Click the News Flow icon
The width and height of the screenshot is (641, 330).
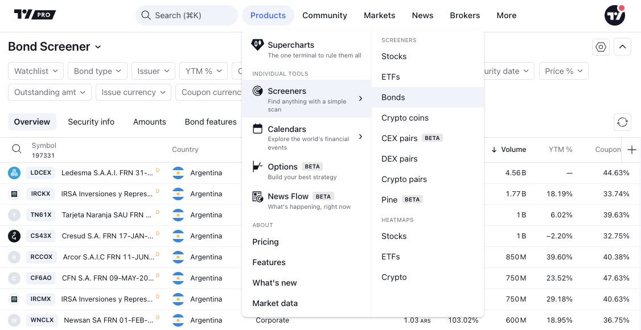point(257,196)
